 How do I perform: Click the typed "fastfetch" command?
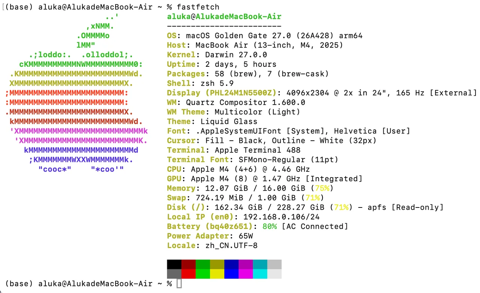click(198, 7)
